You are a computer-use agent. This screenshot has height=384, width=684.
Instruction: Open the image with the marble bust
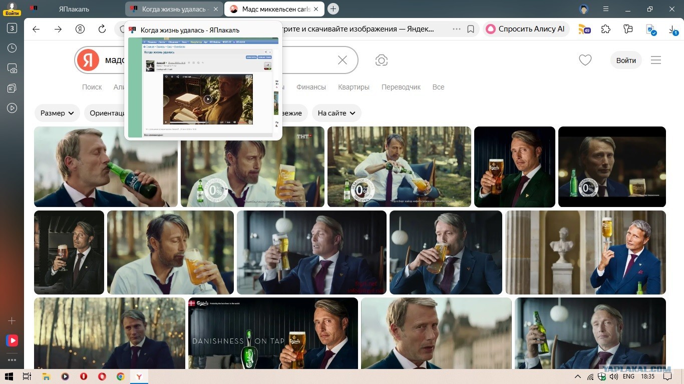point(585,252)
